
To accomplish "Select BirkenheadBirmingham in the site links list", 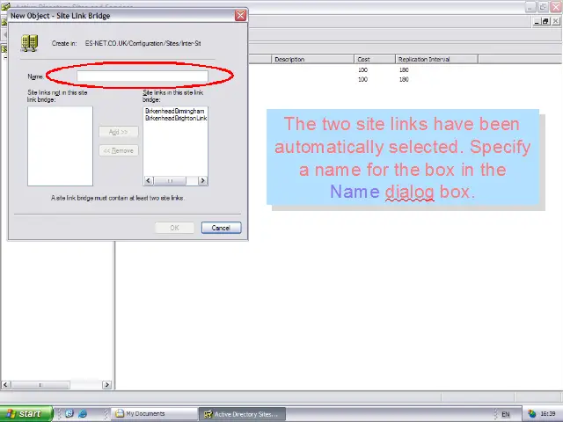I will point(175,112).
